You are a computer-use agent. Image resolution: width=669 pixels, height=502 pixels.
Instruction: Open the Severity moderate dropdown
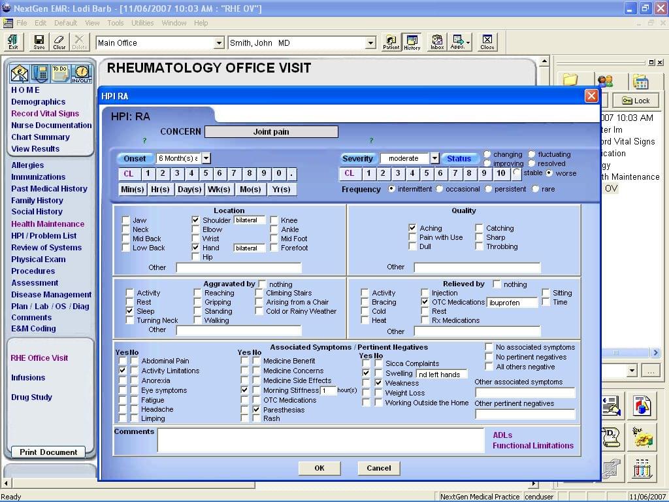[434, 158]
